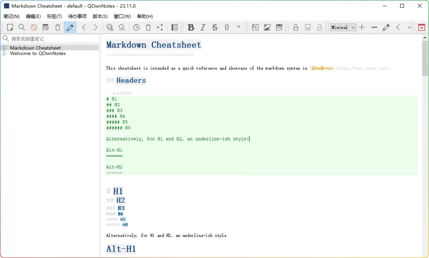Create a new note with toolbar icon

click(10, 28)
